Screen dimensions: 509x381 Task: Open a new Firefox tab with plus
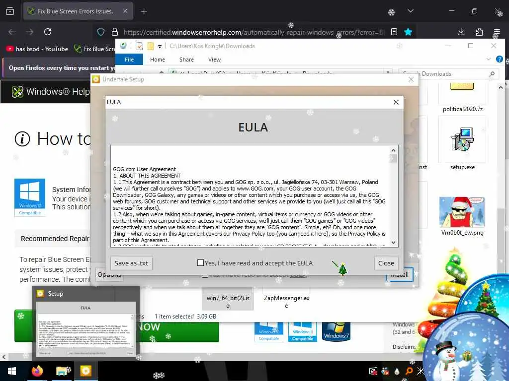[x=144, y=11]
